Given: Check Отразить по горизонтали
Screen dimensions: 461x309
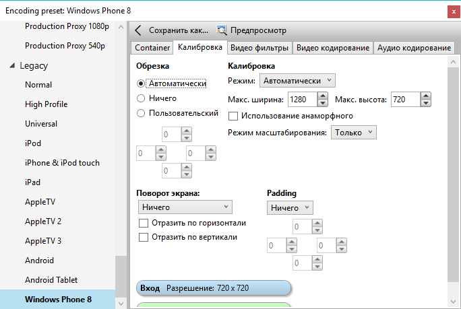Looking at the screenshot, I should pyautogui.click(x=144, y=223).
